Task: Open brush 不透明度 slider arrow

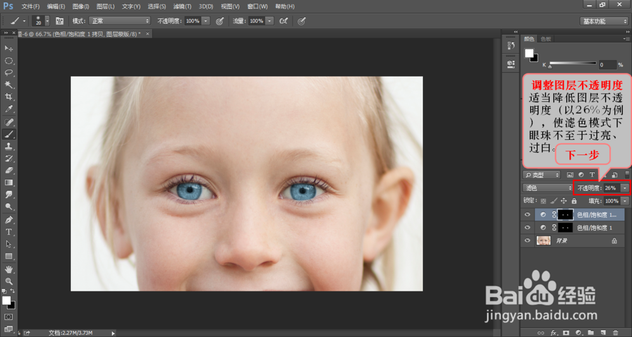Action: (x=205, y=21)
